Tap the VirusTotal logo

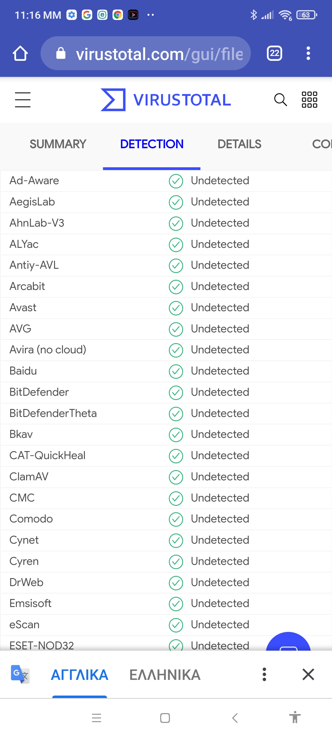166,100
